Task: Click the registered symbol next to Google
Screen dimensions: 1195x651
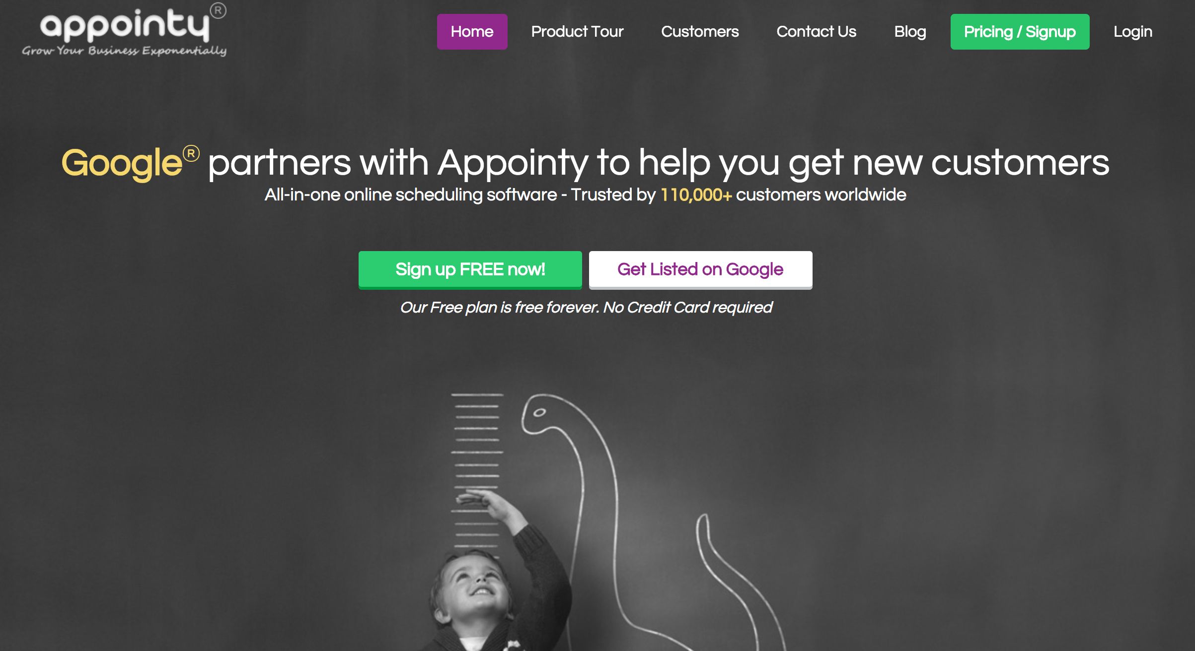Action: [x=191, y=153]
